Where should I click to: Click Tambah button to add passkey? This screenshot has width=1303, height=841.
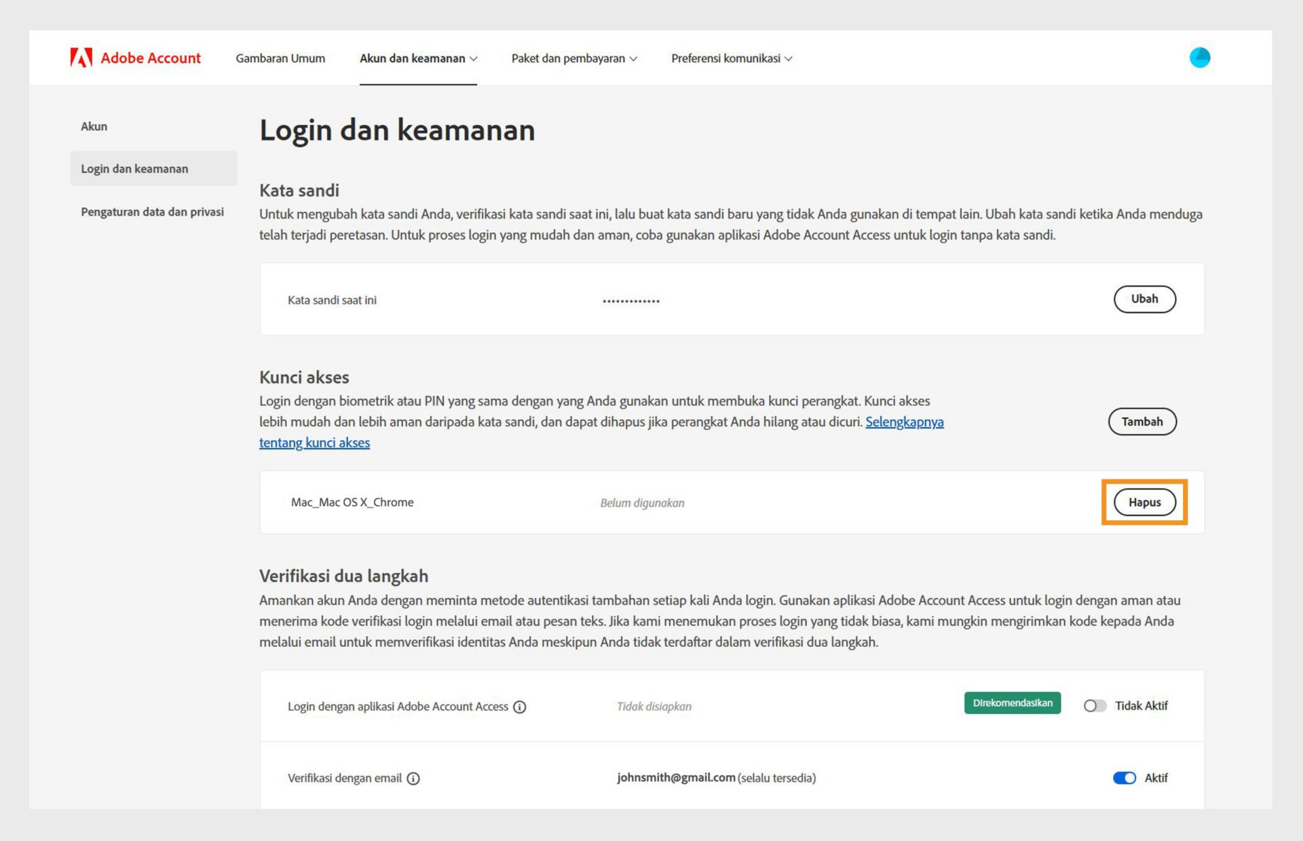point(1142,422)
